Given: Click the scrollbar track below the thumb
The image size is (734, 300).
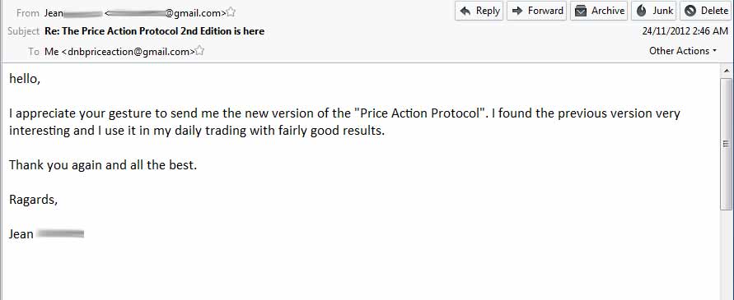Looking at the screenshot, I should pyautogui.click(x=727, y=255).
